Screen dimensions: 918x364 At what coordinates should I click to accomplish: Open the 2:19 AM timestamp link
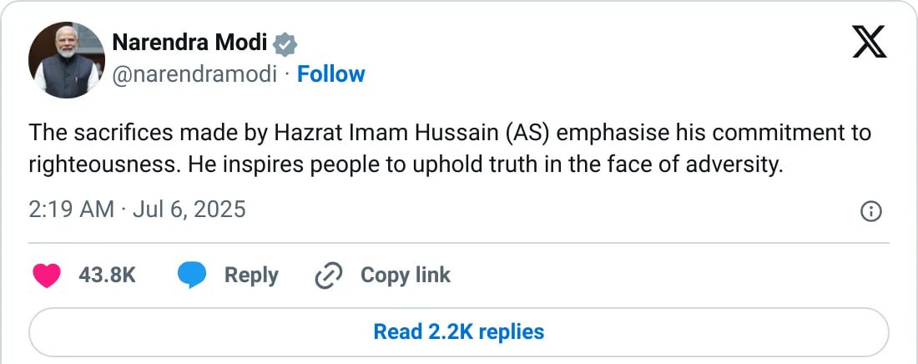click(71, 209)
